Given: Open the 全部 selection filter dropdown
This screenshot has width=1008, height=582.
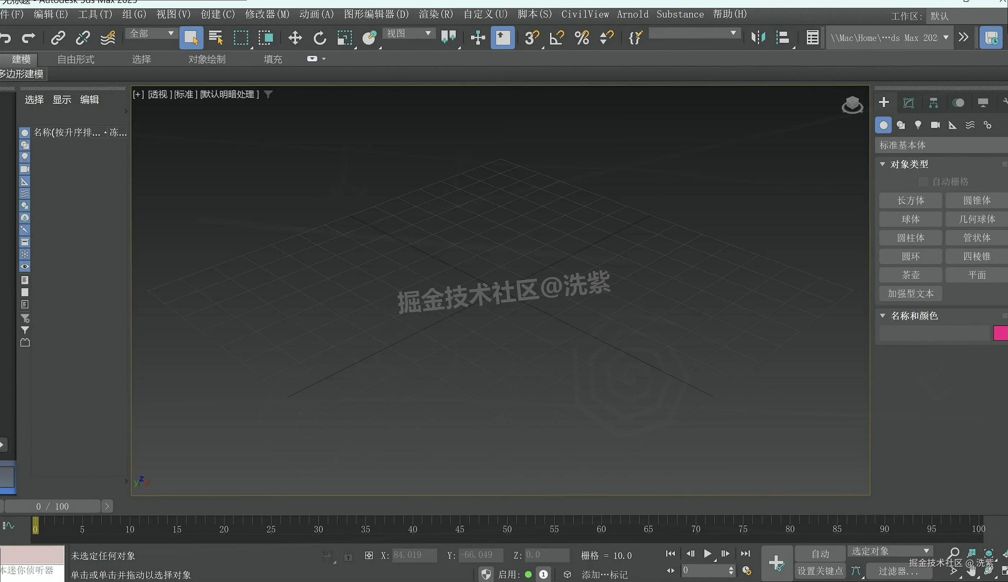Looking at the screenshot, I should 151,33.
